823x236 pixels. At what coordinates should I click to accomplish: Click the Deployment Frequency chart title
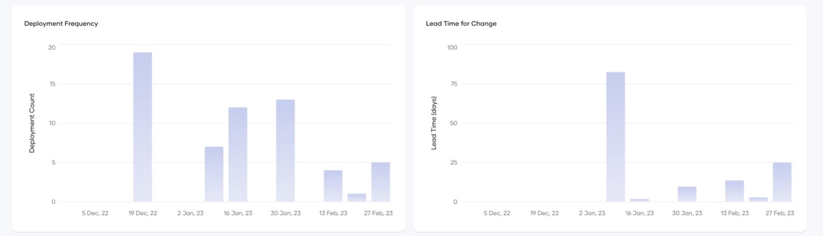pos(61,23)
